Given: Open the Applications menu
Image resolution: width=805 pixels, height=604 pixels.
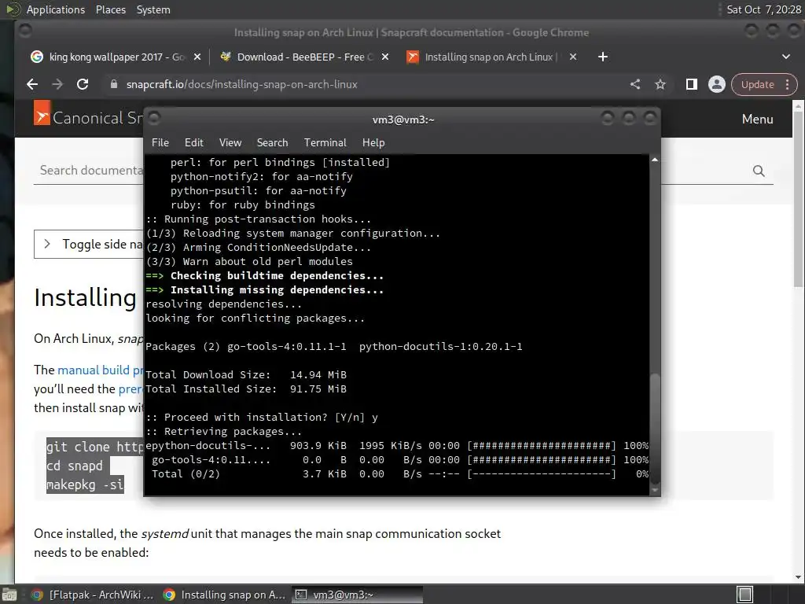Looking at the screenshot, I should click(56, 9).
